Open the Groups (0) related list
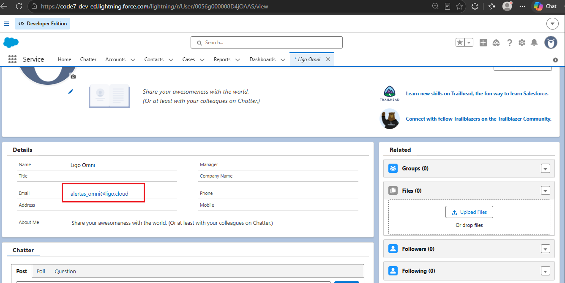The height and width of the screenshot is (283, 565). click(x=415, y=168)
